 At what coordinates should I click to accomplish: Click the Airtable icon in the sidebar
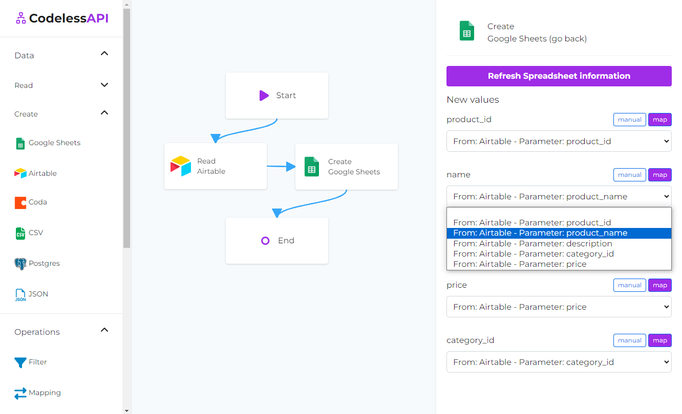20,173
